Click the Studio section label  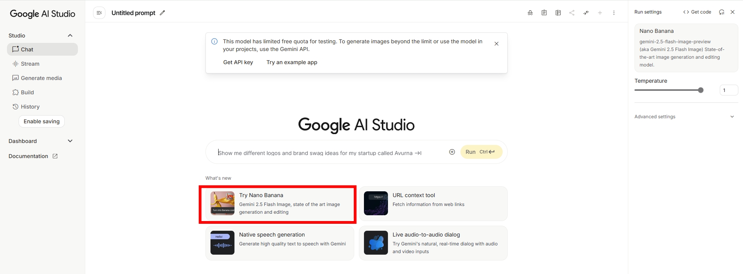point(17,36)
